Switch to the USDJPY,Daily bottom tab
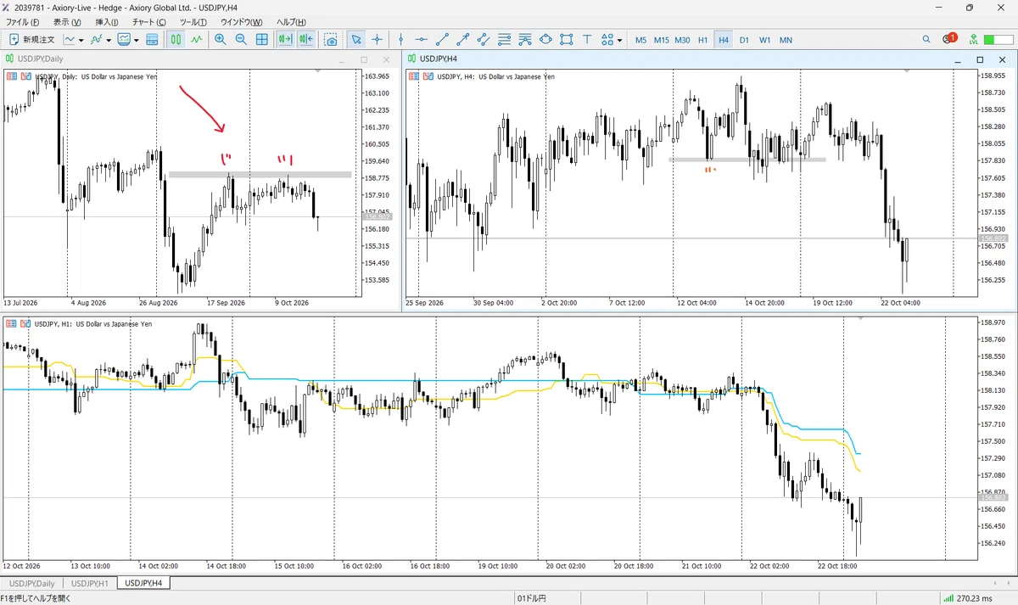Image resolution: width=1018 pixels, height=605 pixels. (x=31, y=583)
